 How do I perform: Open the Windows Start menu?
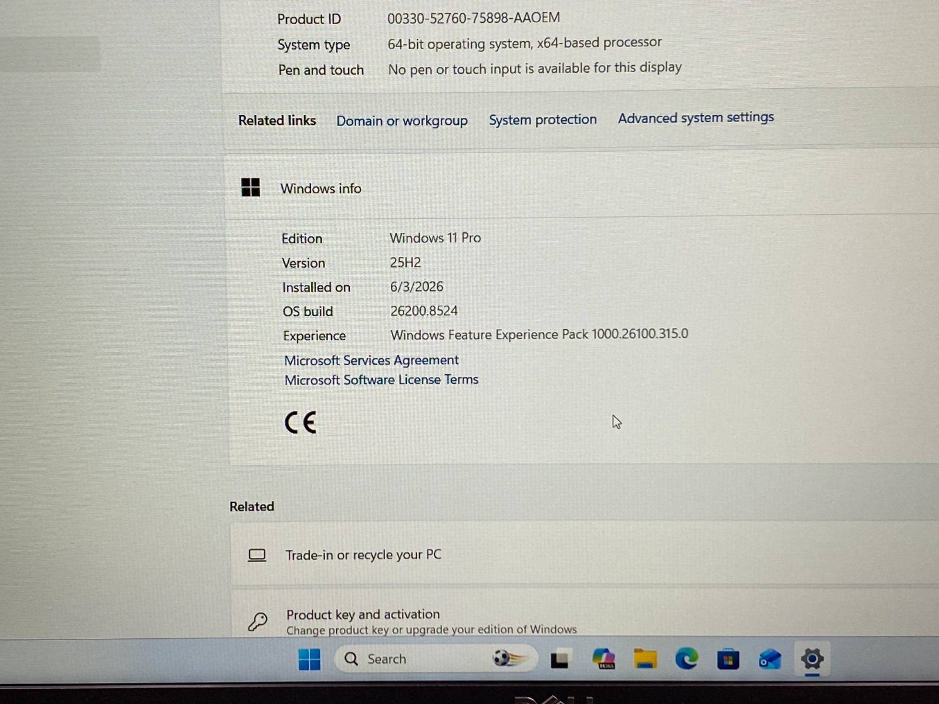pyautogui.click(x=309, y=659)
